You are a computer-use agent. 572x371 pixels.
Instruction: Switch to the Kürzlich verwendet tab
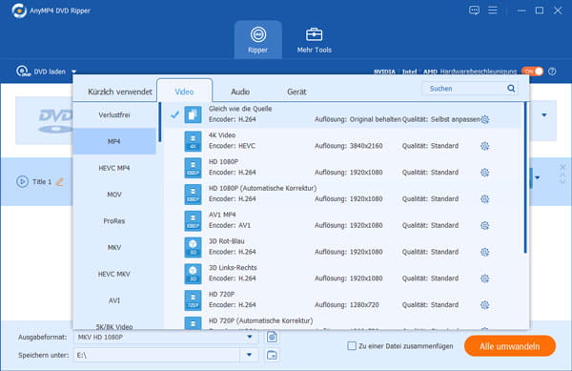[x=120, y=92]
